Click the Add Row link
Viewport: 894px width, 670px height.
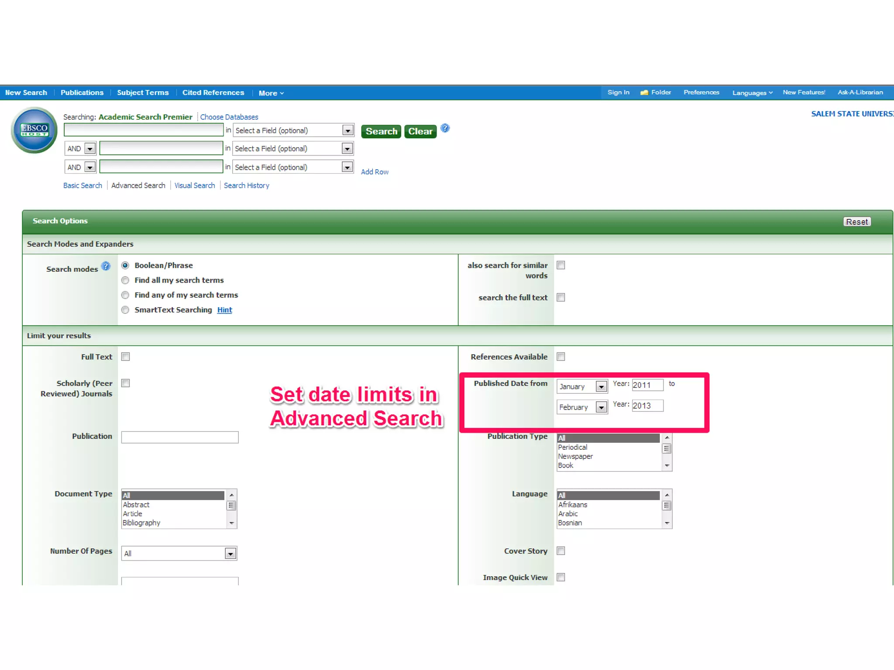tap(375, 172)
